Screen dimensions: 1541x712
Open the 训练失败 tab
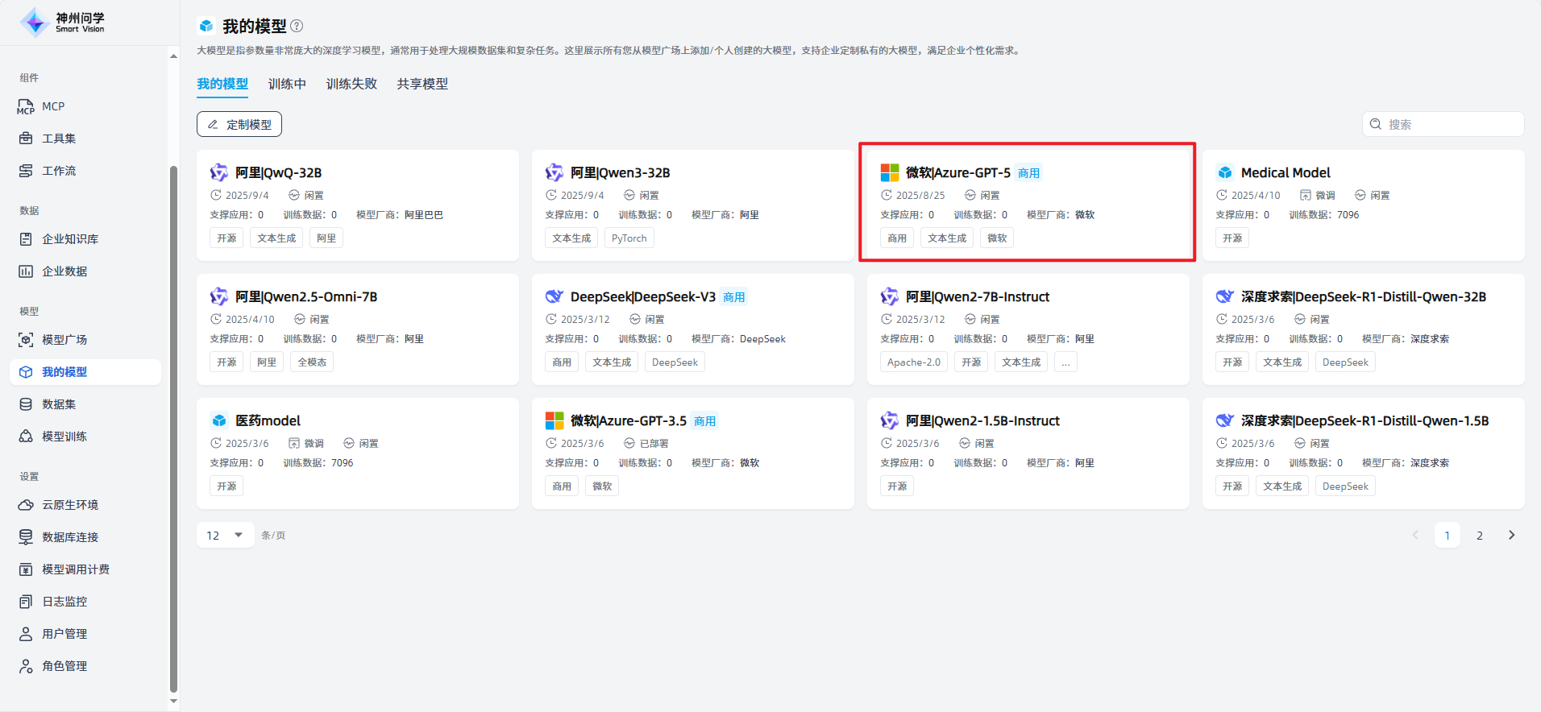tap(351, 84)
